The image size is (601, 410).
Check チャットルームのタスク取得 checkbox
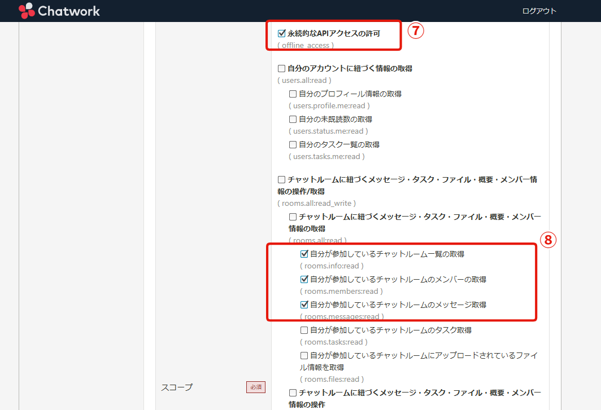(x=304, y=330)
